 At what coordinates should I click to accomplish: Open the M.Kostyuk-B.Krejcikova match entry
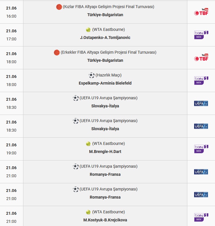(x=105, y=220)
